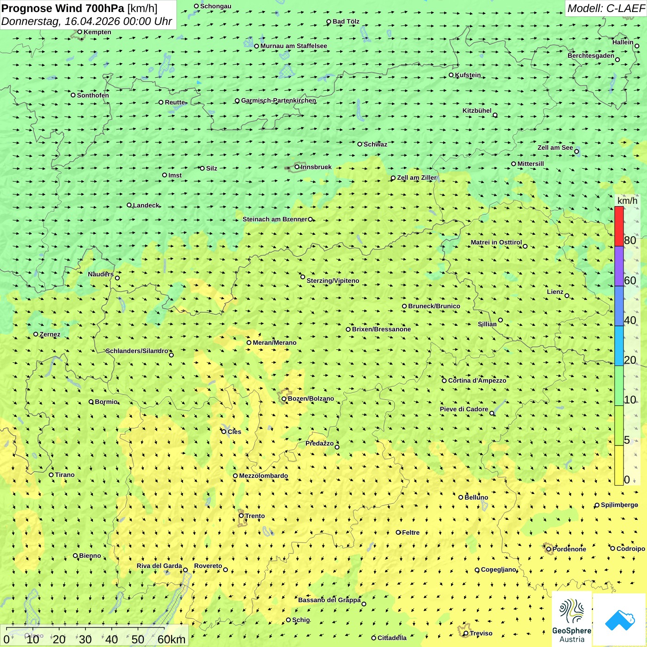Click the 'Kufstein' label
Viewport: 647px width, 647px height.
coord(468,75)
